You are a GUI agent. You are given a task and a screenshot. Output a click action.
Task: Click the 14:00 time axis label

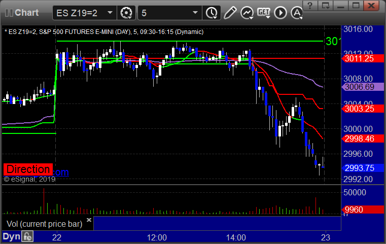pos(236,237)
